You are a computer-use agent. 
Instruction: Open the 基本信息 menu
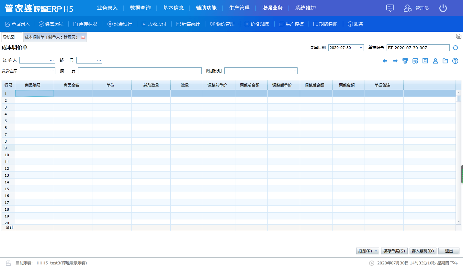173,8
